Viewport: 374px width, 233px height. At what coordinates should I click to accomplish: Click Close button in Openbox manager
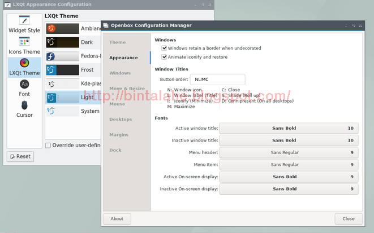pyautogui.click(x=349, y=219)
